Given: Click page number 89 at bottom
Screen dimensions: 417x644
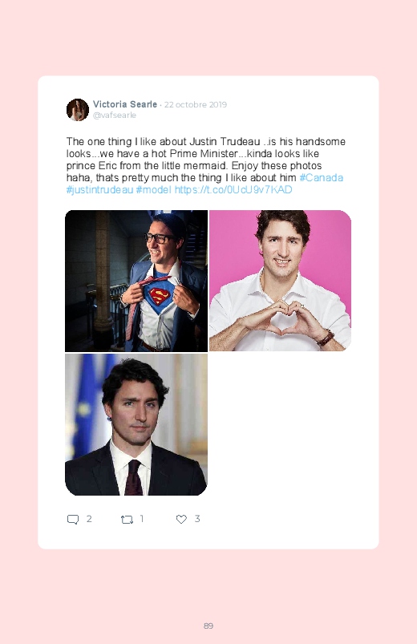Looking at the screenshot, I should (x=208, y=626).
